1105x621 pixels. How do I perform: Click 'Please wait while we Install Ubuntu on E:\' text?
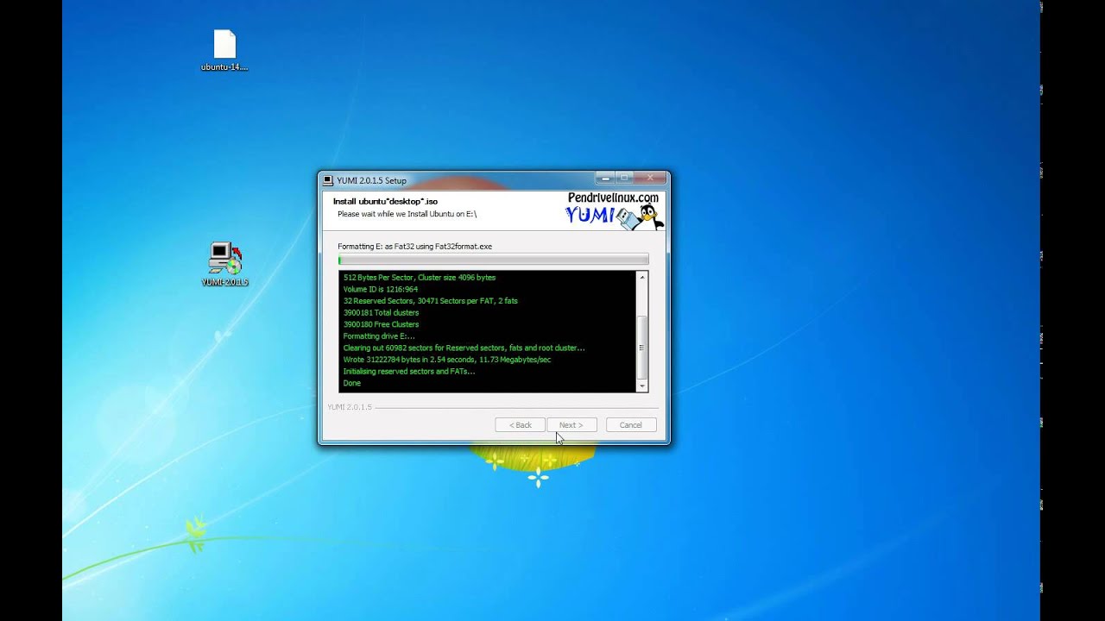pos(407,214)
